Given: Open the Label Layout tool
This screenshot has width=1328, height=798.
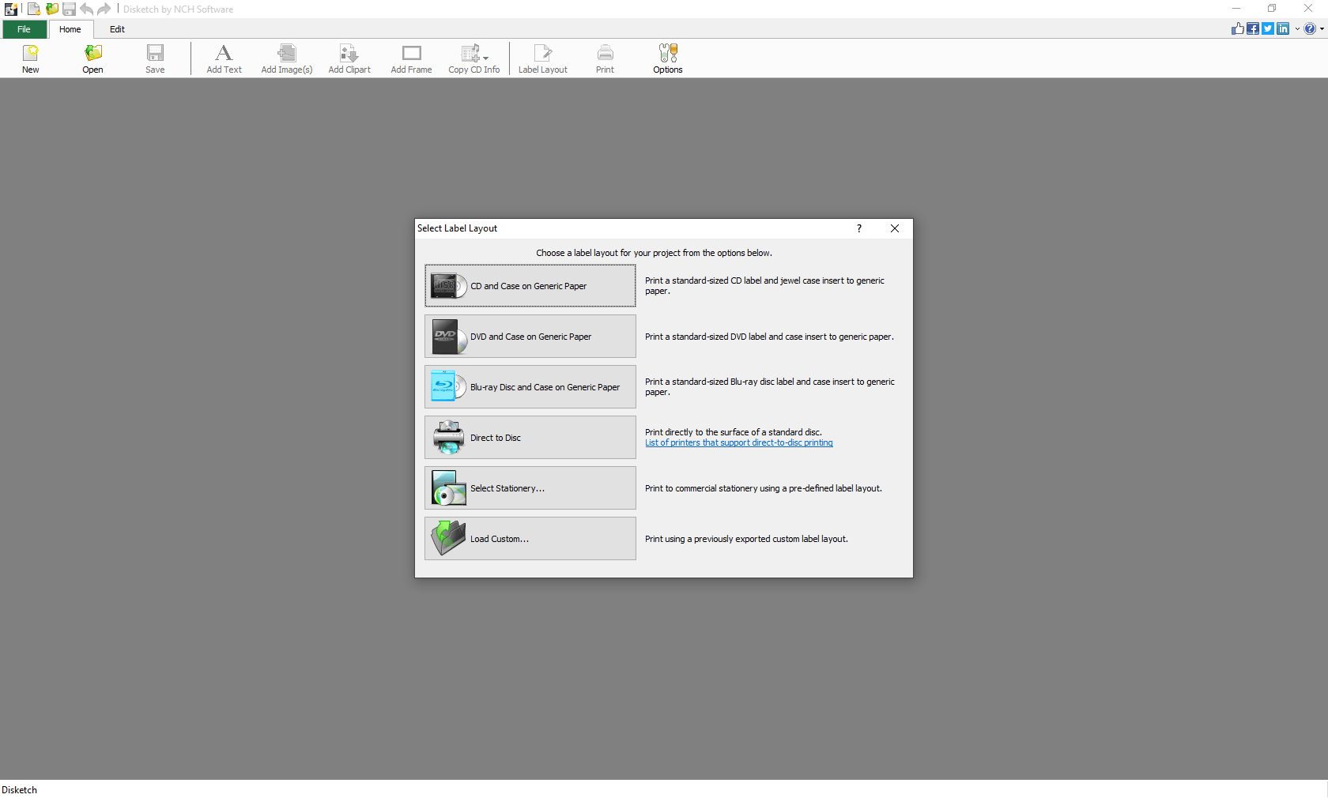Looking at the screenshot, I should click(x=542, y=58).
